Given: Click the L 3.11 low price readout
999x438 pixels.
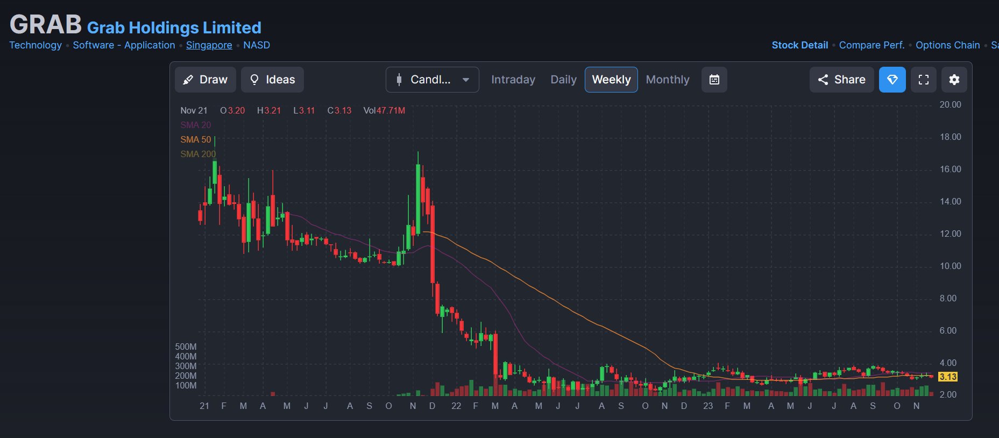Looking at the screenshot, I should click(x=304, y=110).
